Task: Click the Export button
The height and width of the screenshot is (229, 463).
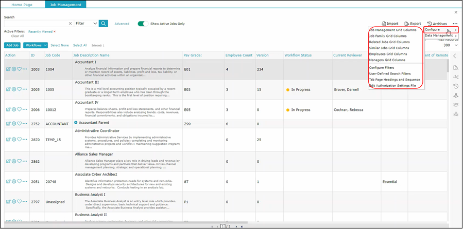Action: [x=413, y=24]
